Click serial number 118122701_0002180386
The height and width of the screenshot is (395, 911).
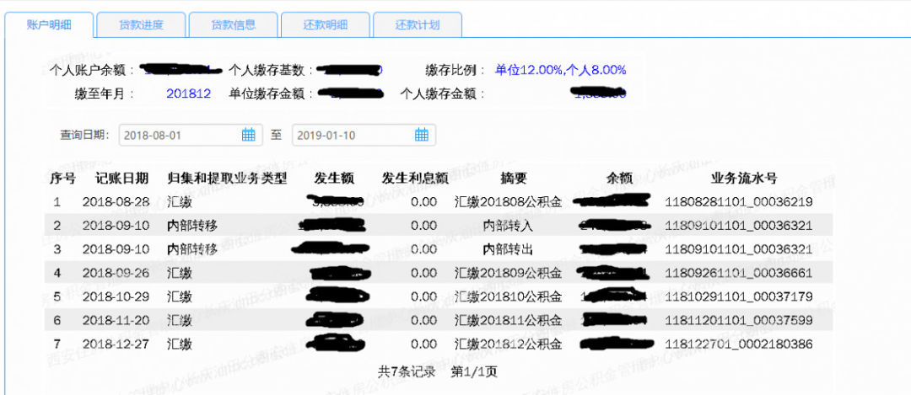click(738, 344)
